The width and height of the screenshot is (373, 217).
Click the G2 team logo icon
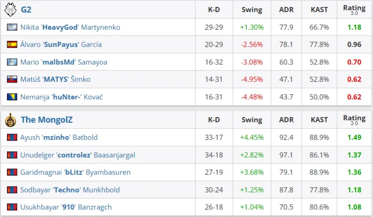click(x=10, y=10)
